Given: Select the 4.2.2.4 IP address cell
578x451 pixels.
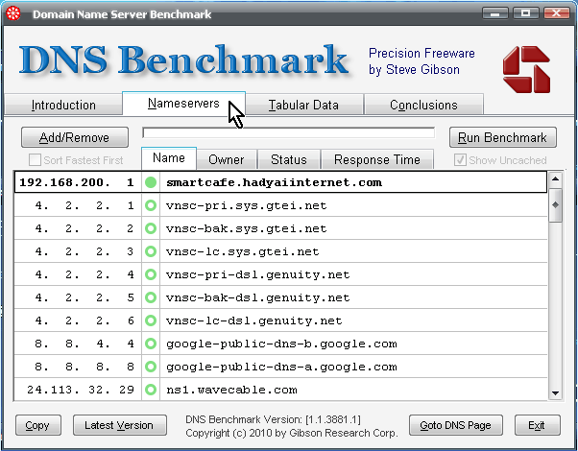Looking at the screenshot, I should (84, 274).
